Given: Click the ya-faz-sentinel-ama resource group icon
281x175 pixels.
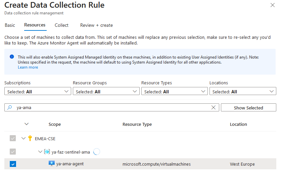Looking at the screenshot, I should point(47,152).
